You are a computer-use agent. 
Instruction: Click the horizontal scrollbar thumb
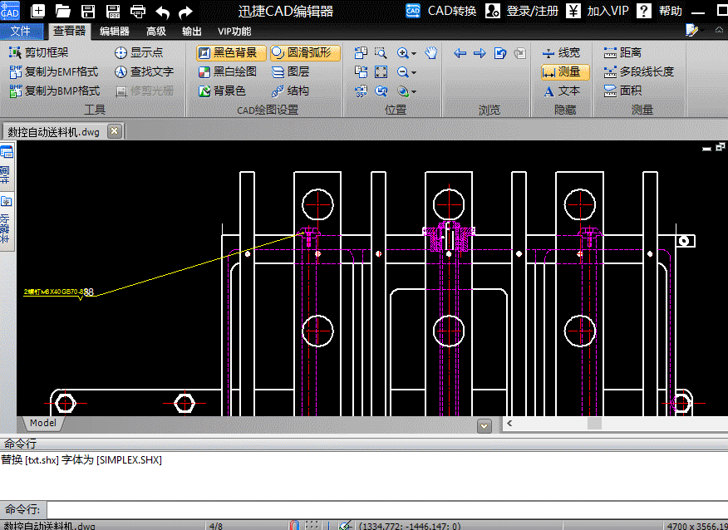(x=594, y=423)
